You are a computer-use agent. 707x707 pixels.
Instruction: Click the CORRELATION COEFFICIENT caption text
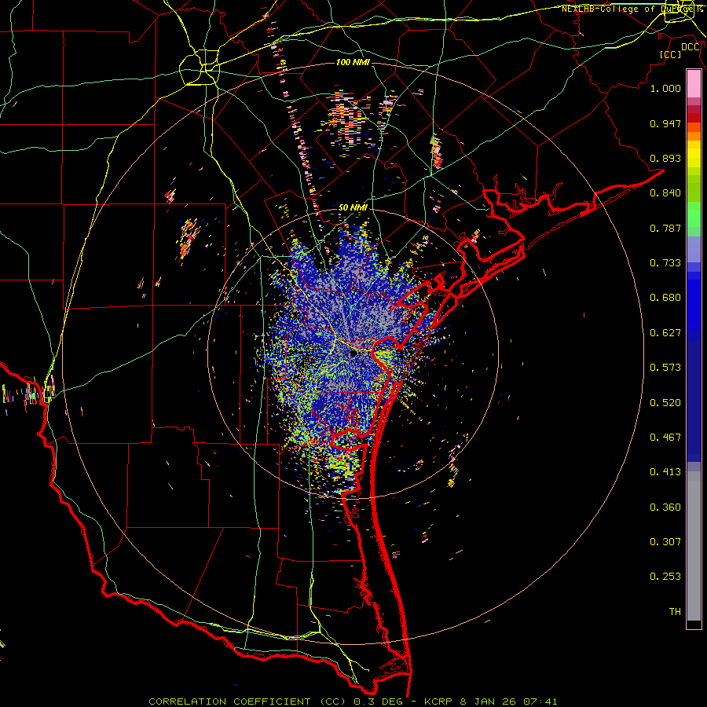coord(229,702)
